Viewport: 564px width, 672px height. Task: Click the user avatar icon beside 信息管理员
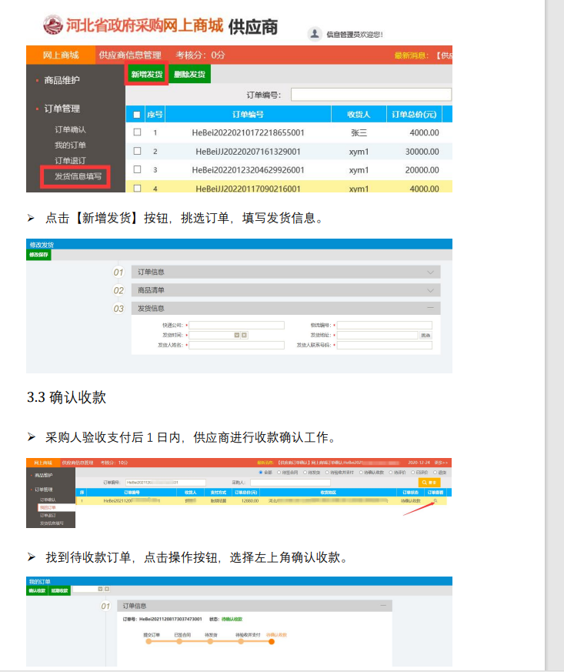coord(315,34)
